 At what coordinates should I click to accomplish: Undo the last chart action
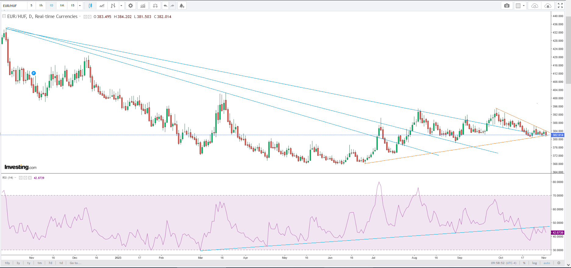pos(165,5)
